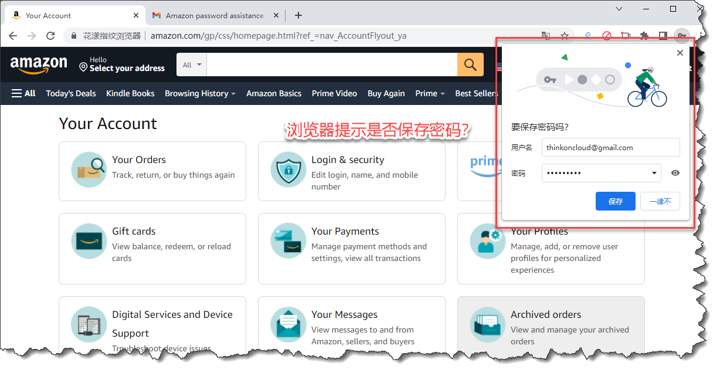Click the Your Messages envelope icon
Image resolution: width=720 pixels, height=373 pixels.
tap(288, 324)
